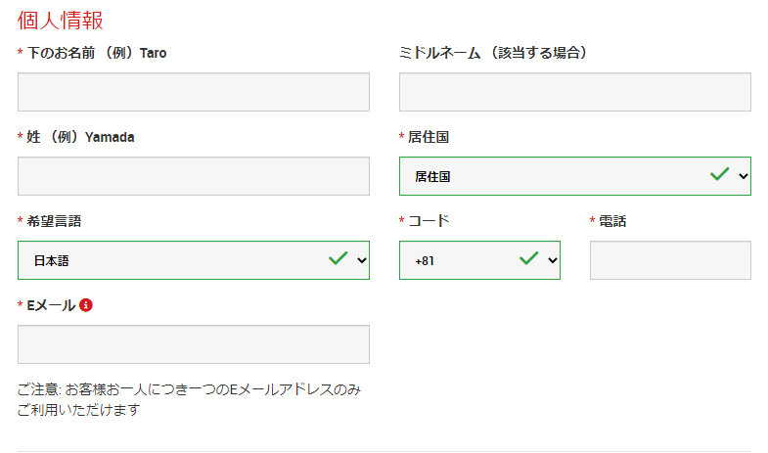Click the Eメール info icon

click(x=86, y=305)
